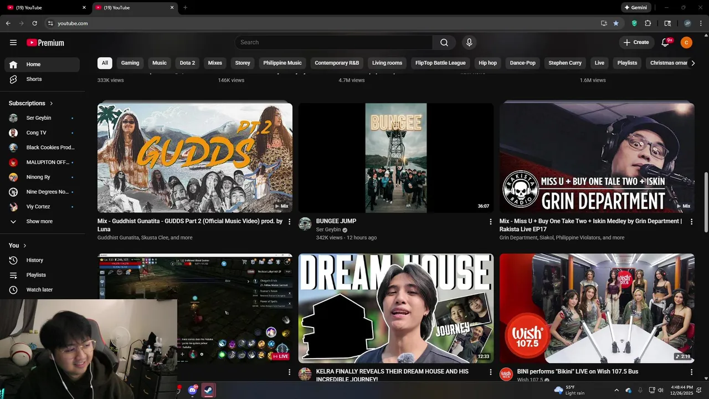The image size is (709, 399).
Task: Select the Mixes filter chip
Action: pos(215,63)
